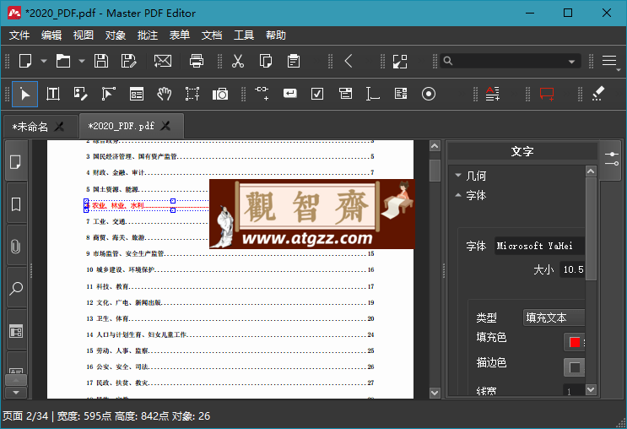Expand the 几何 section
Image resolution: width=627 pixels, height=429 pixels.
click(x=471, y=176)
